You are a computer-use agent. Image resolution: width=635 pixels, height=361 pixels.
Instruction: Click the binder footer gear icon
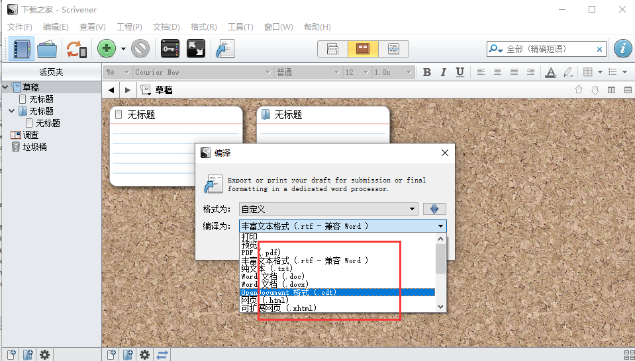click(x=44, y=355)
